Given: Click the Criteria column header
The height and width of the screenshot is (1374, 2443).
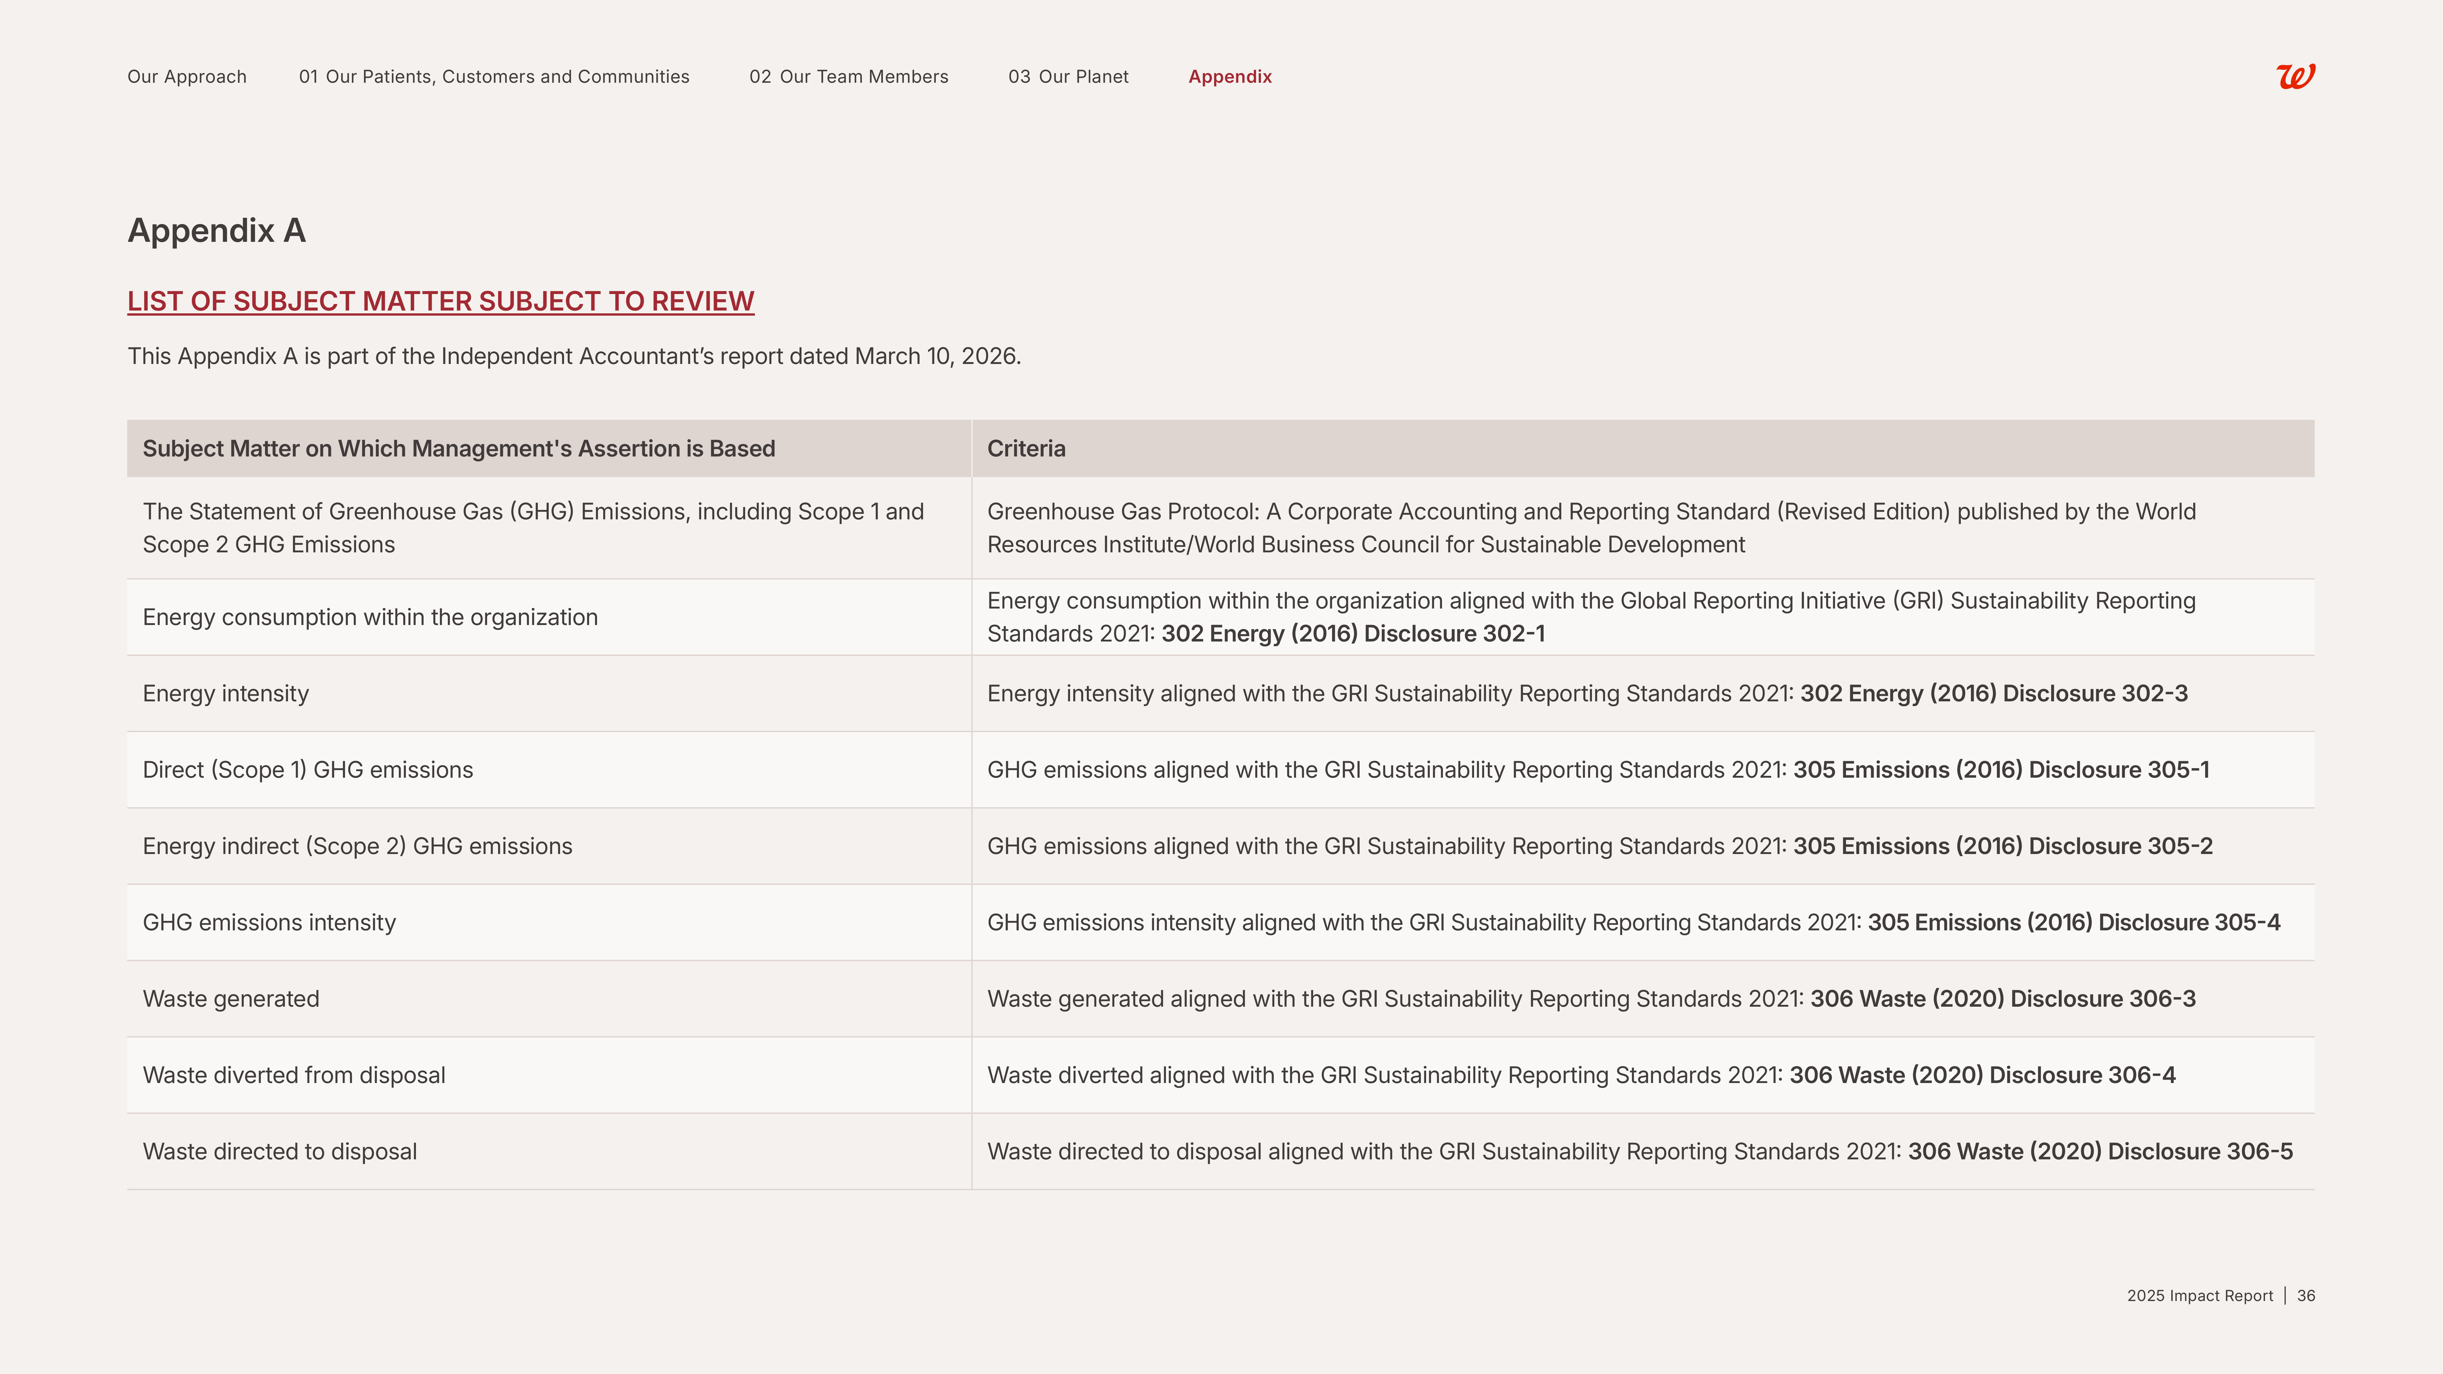Looking at the screenshot, I should point(1644,449).
